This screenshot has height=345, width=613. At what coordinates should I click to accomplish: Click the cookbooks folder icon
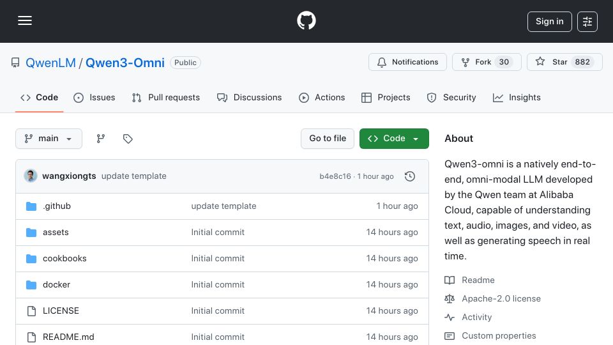(x=31, y=259)
